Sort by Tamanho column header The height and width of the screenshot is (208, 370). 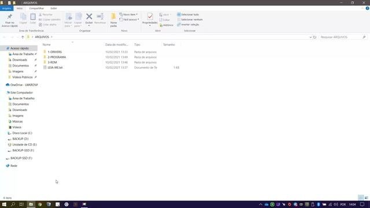pyautogui.click(x=169, y=44)
